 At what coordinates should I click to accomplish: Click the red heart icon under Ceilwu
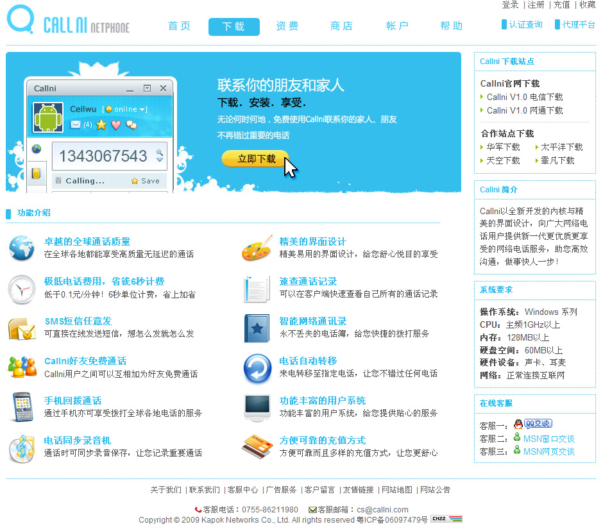click(x=115, y=125)
